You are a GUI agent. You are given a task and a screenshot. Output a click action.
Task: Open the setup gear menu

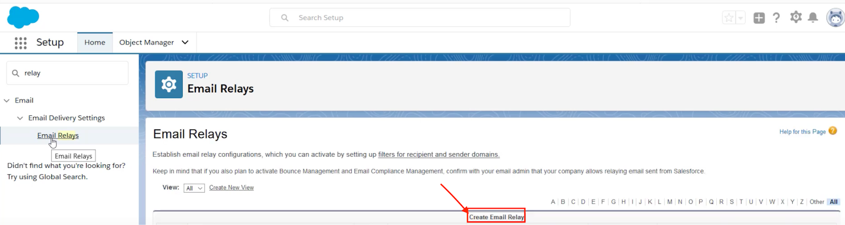796,17
